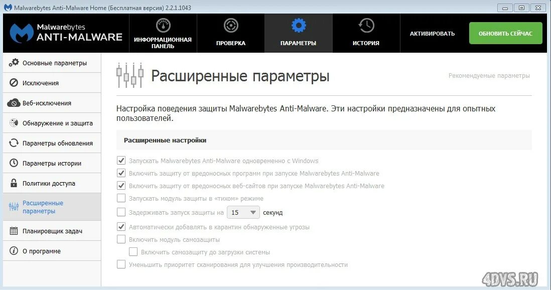551x290 pixels.
Task: Uncheck Автоматически добавлять в карантин
Action: point(121,226)
